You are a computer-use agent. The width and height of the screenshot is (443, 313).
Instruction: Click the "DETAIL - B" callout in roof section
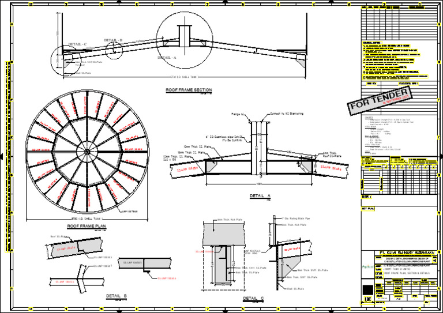point(113,40)
